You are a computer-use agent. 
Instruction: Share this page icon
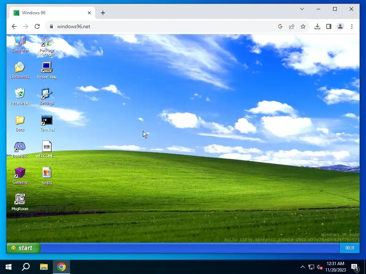[x=292, y=26]
